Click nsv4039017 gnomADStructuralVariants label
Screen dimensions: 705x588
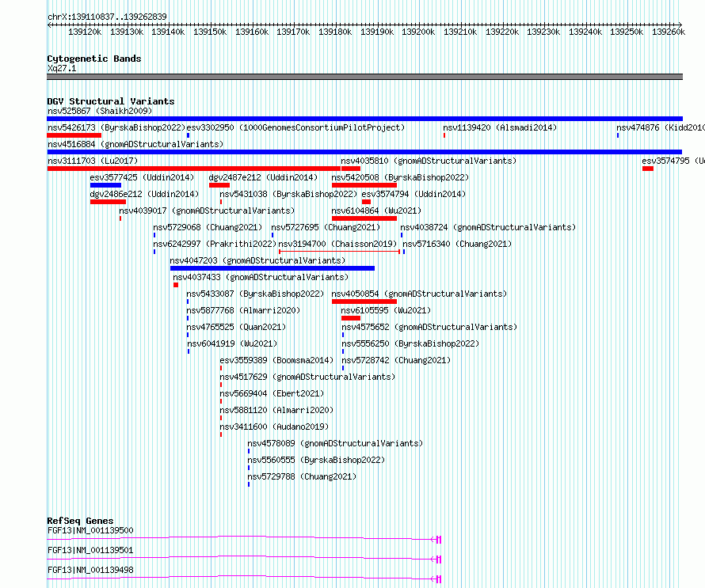(x=207, y=211)
